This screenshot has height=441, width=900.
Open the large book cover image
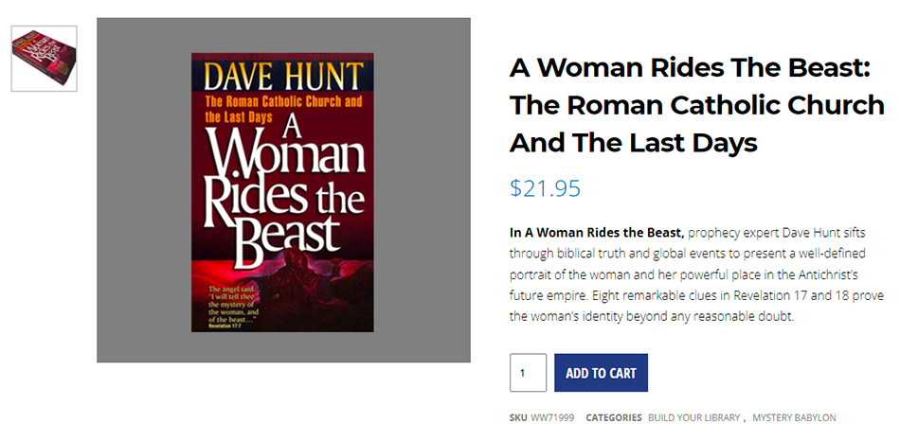(282, 191)
